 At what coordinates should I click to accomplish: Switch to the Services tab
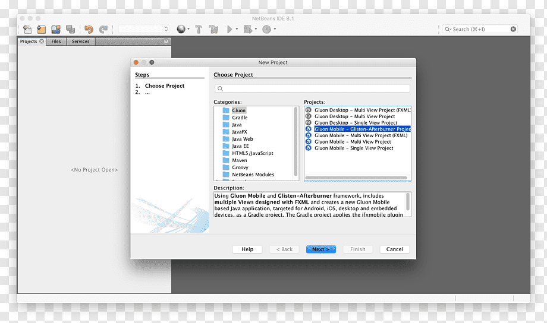81,42
